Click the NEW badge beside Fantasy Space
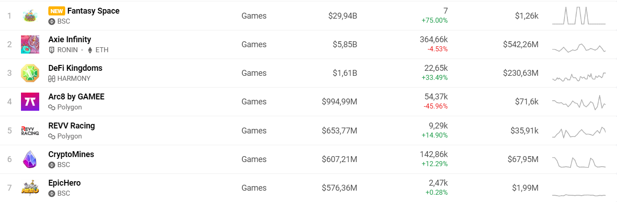 57,11
